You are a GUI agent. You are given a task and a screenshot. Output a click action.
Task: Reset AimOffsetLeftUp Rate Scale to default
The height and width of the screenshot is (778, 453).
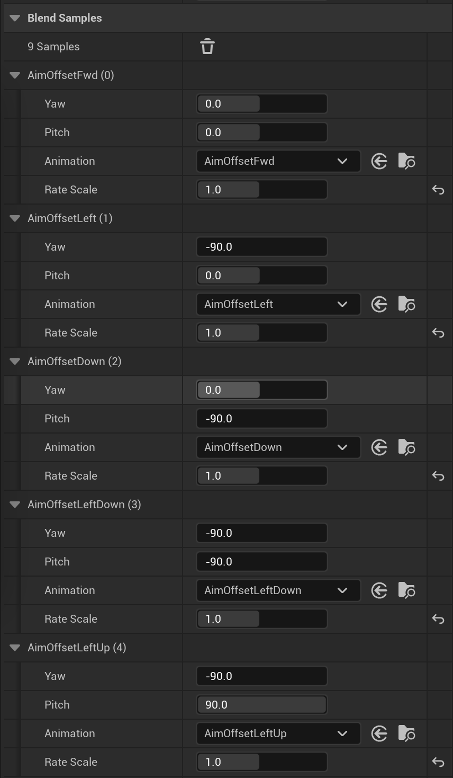(x=438, y=762)
